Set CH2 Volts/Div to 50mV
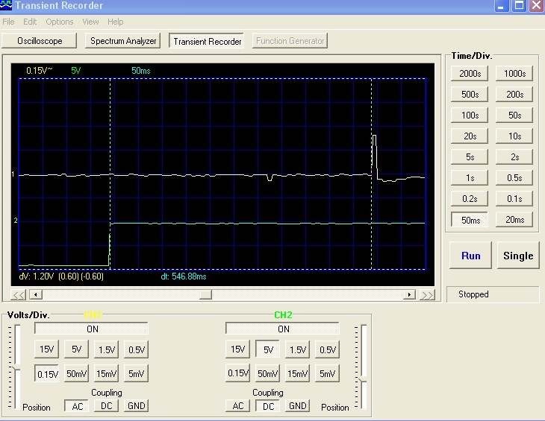Screen dimensions: 545x421 tap(267, 373)
